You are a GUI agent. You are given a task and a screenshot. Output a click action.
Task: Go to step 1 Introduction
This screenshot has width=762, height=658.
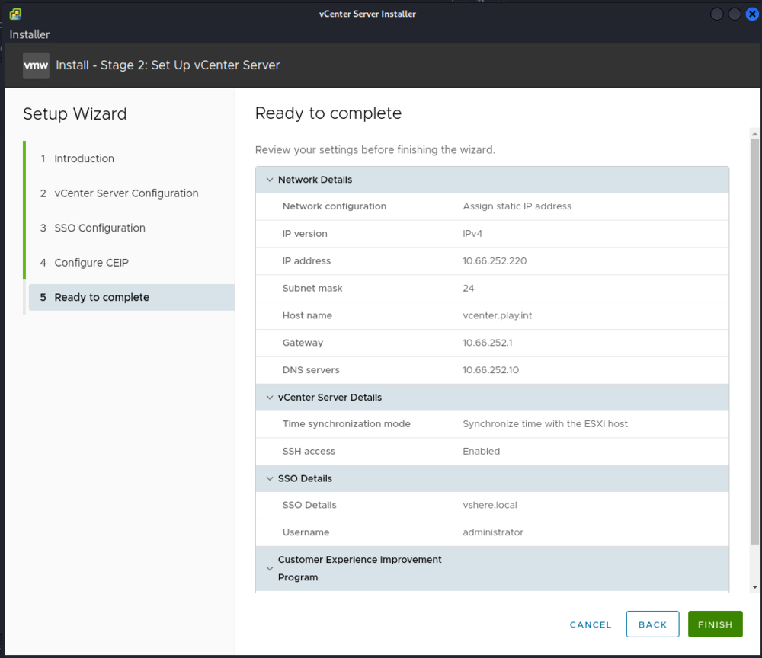(x=84, y=158)
